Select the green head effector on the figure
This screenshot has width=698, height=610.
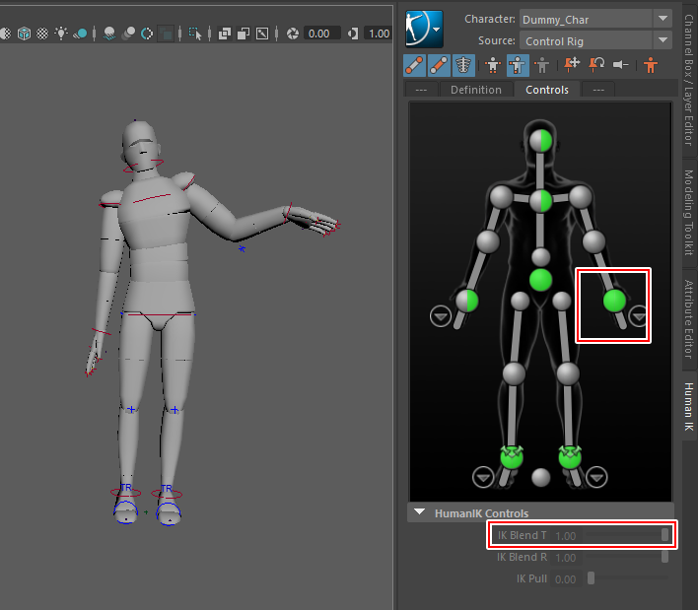pyautogui.click(x=540, y=140)
